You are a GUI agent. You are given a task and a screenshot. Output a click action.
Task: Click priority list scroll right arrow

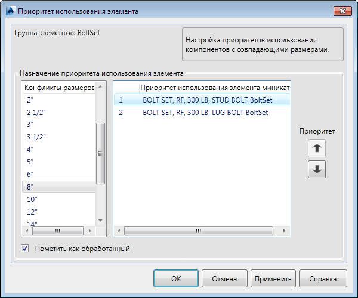point(284,231)
